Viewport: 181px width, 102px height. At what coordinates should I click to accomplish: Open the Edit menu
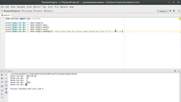8,7
